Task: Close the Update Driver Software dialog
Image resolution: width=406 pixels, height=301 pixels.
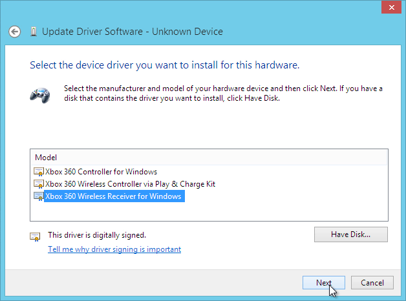Action: [391, 7]
